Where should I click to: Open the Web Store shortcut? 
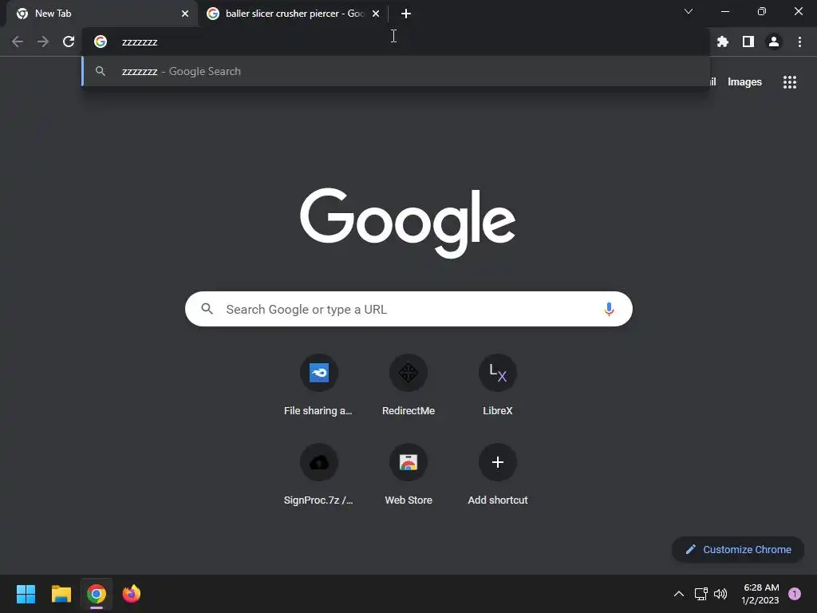(x=408, y=476)
